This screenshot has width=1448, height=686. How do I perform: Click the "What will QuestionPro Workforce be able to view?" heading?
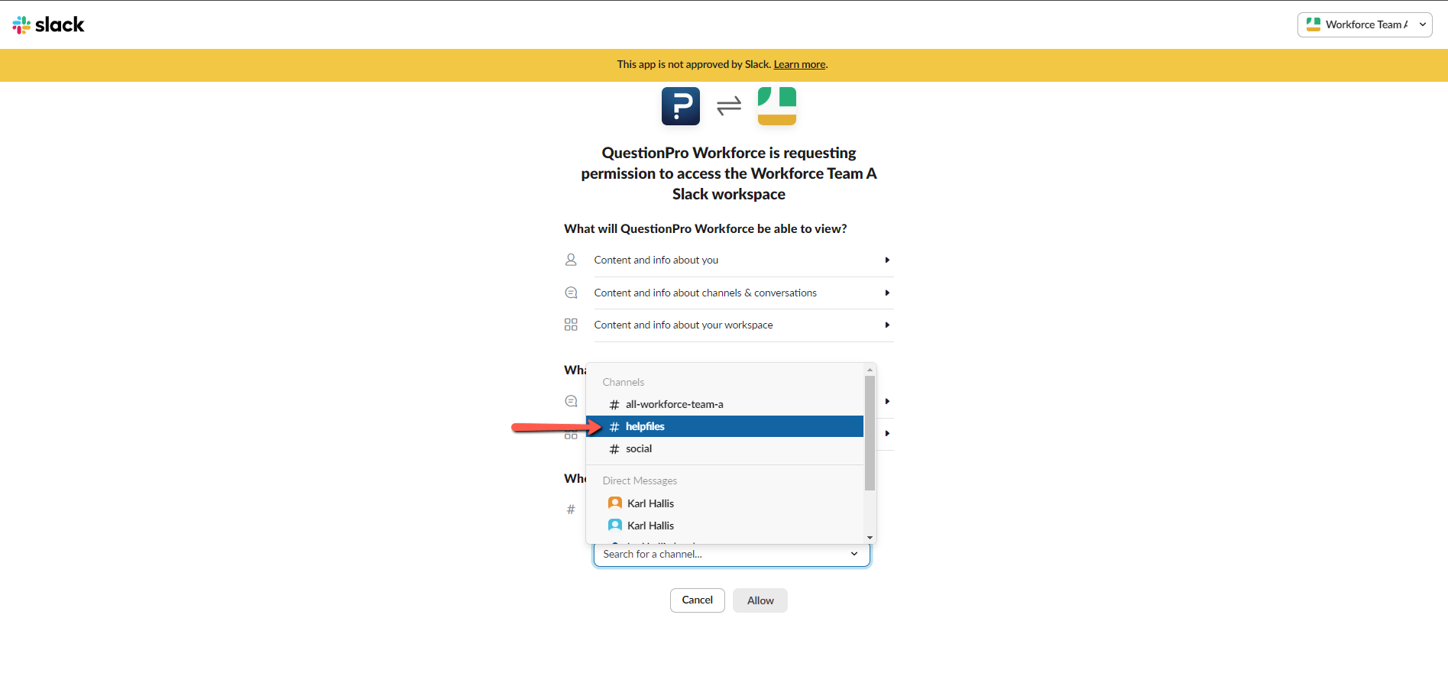coord(705,228)
